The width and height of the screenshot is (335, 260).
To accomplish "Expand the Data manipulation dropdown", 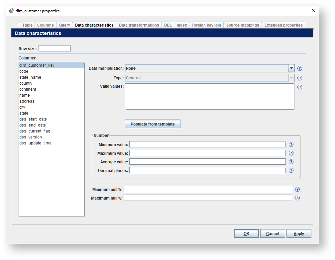I will (x=291, y=68).
